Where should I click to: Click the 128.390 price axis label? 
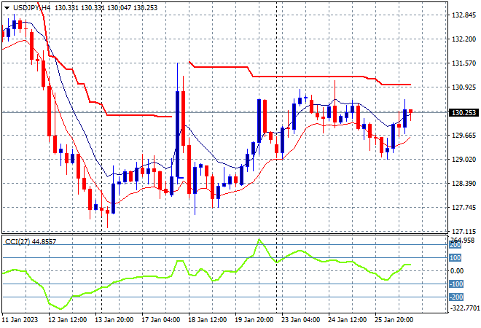click(x=464, y=183)
